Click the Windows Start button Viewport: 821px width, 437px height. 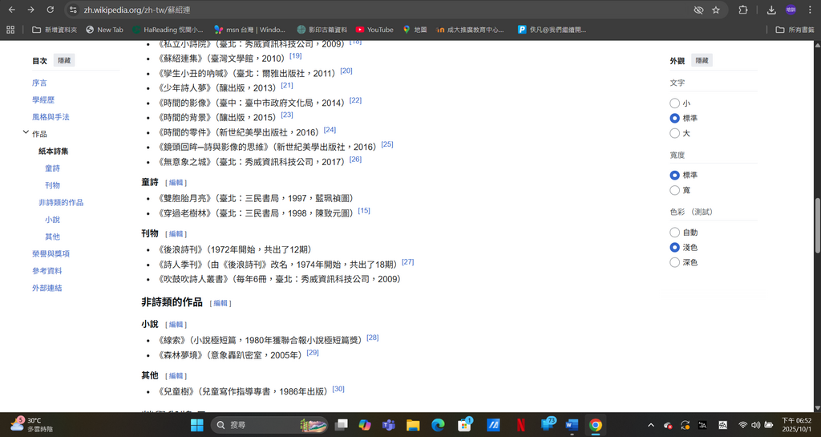(x=196, y=425)
